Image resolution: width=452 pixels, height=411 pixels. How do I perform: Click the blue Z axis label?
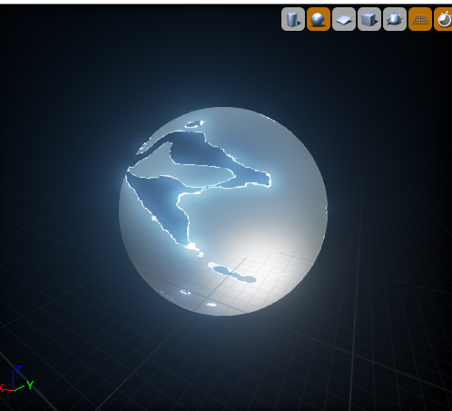click(x=19, y=369)
